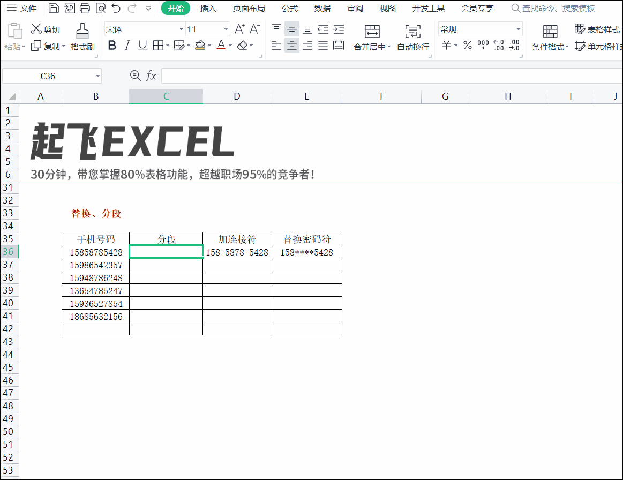The height and width of the screenshot is (480, 623).
Task: Toggle center horizontal alignment
Action: [x=291, y=46]
